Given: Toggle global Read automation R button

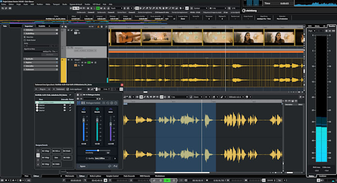Looking at the screenshot, I should [x=98, y=8].
